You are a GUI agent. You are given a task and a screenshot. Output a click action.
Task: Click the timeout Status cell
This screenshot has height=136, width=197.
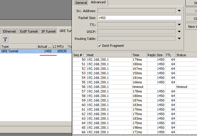[186, 87]
